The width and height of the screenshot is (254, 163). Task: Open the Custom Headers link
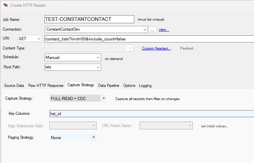[156, 48]
